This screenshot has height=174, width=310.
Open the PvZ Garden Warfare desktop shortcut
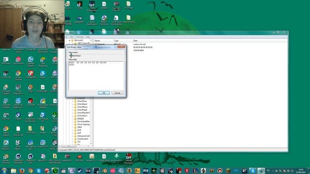[43, 103]
